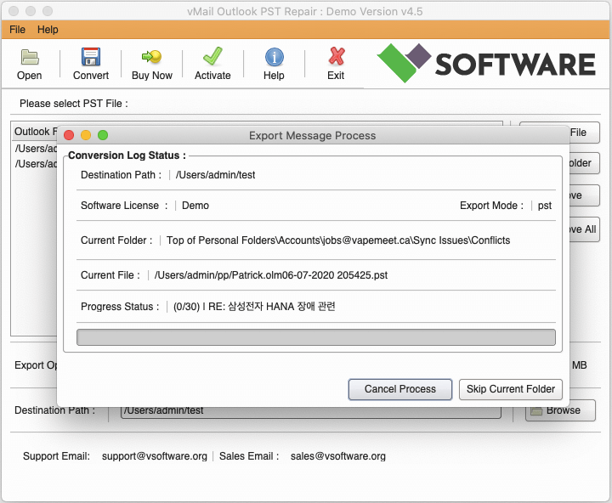Select the /Users/admin/test destination path text in dialog
612x503 pixels.
pyautogui.click(x=215, y=175)
